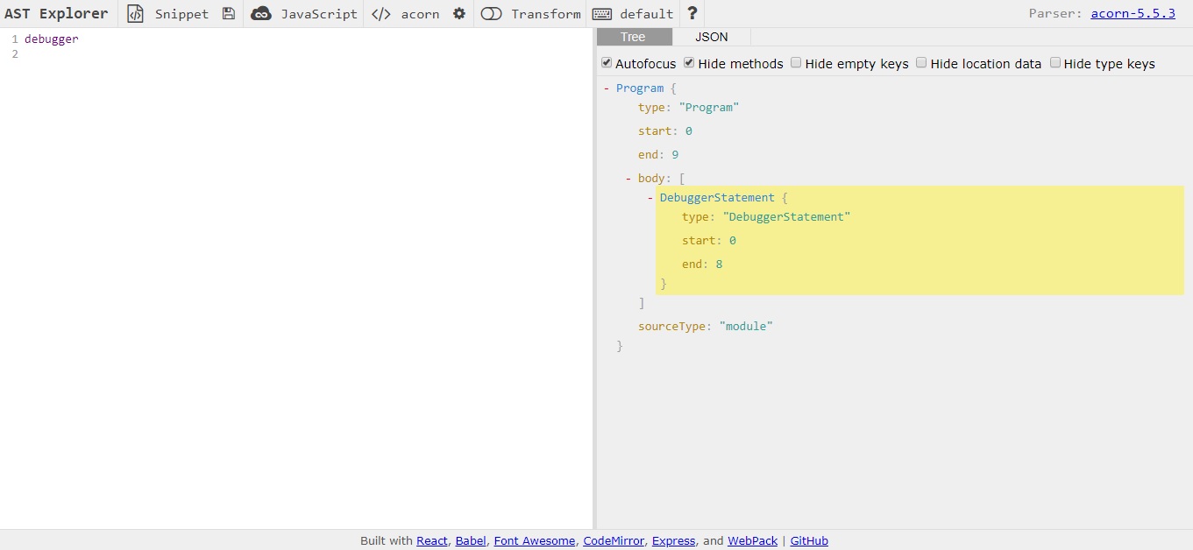Collapse the Program tree node
Viewport: 1193px width, 550px height.
click(607, 88)
